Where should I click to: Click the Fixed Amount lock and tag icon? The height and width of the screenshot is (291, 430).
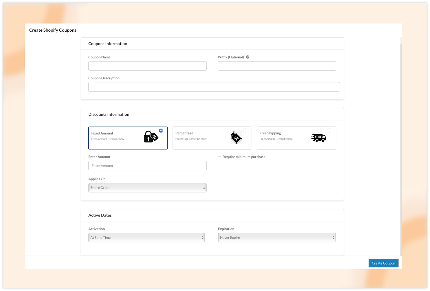[x=151, y=137]
